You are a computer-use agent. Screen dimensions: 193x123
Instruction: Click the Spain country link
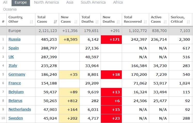(x=14, y=48)
